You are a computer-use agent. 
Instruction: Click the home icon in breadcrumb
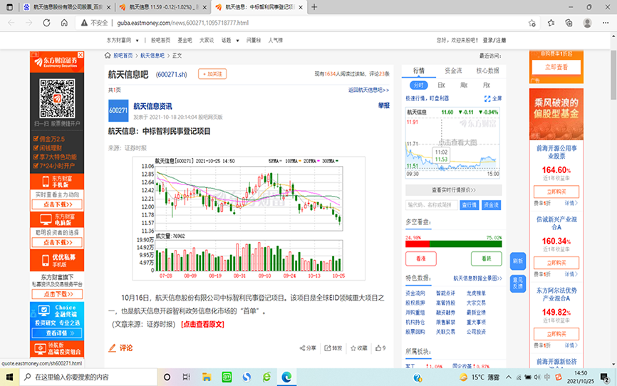pos(108,56)
